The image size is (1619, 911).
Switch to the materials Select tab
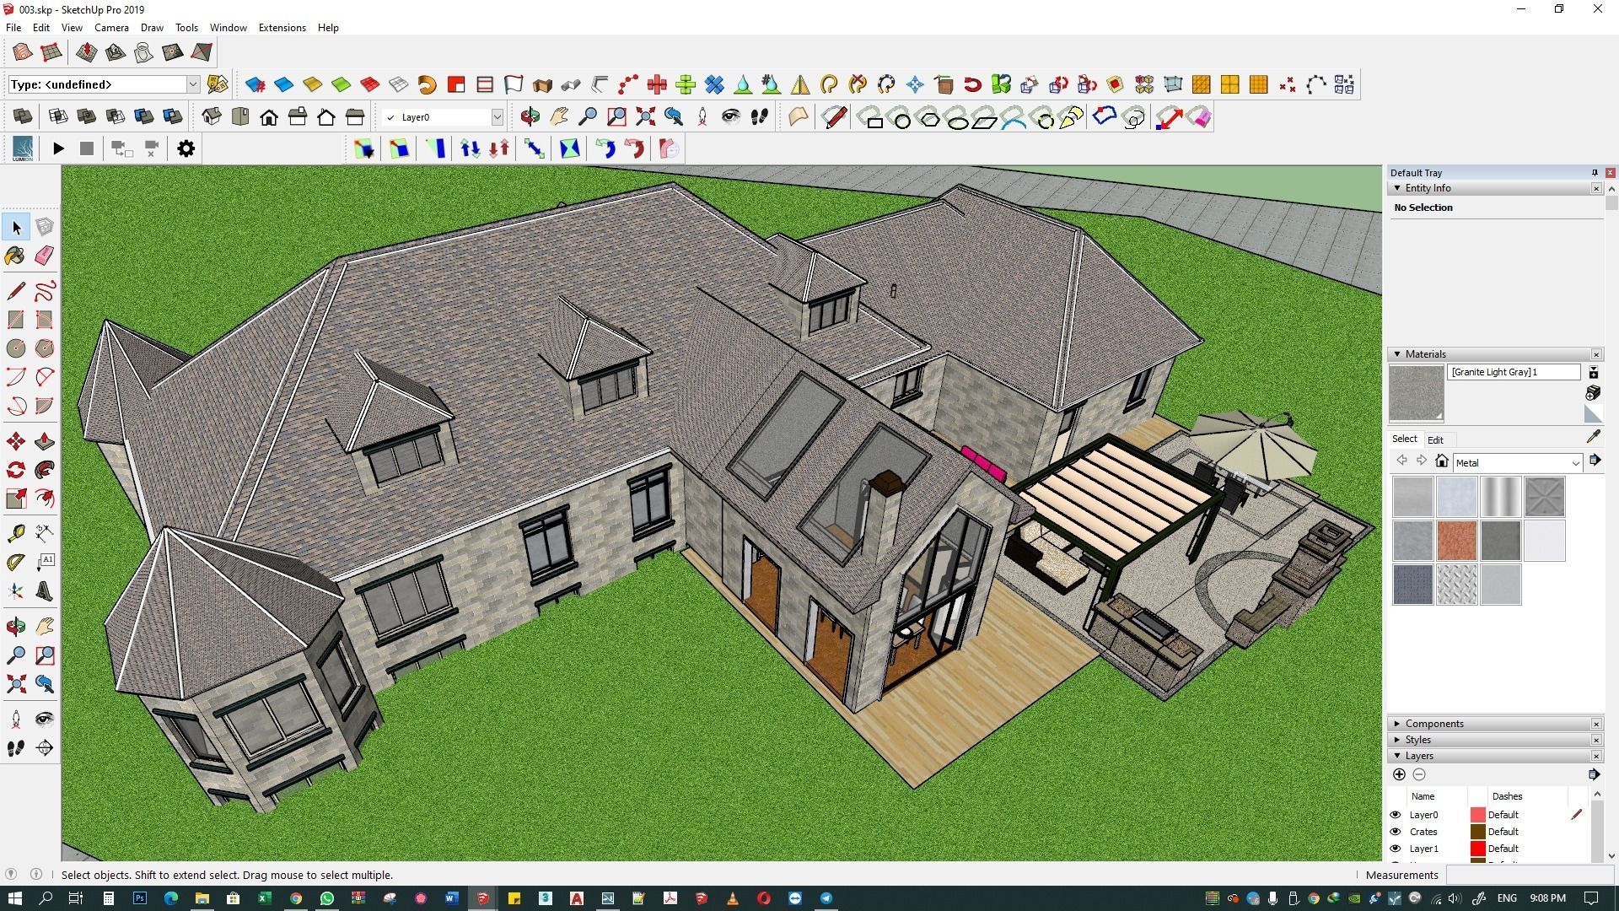click(x=1404, y=439)
